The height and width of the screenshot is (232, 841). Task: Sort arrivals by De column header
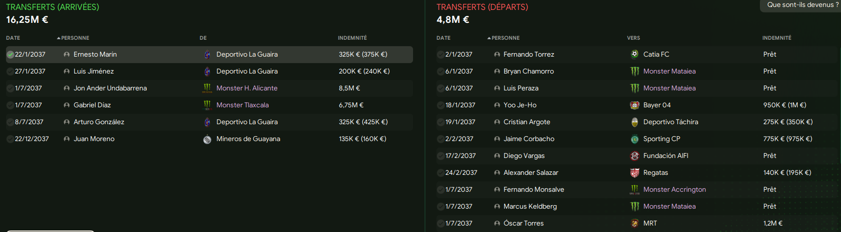click(203, 38)
